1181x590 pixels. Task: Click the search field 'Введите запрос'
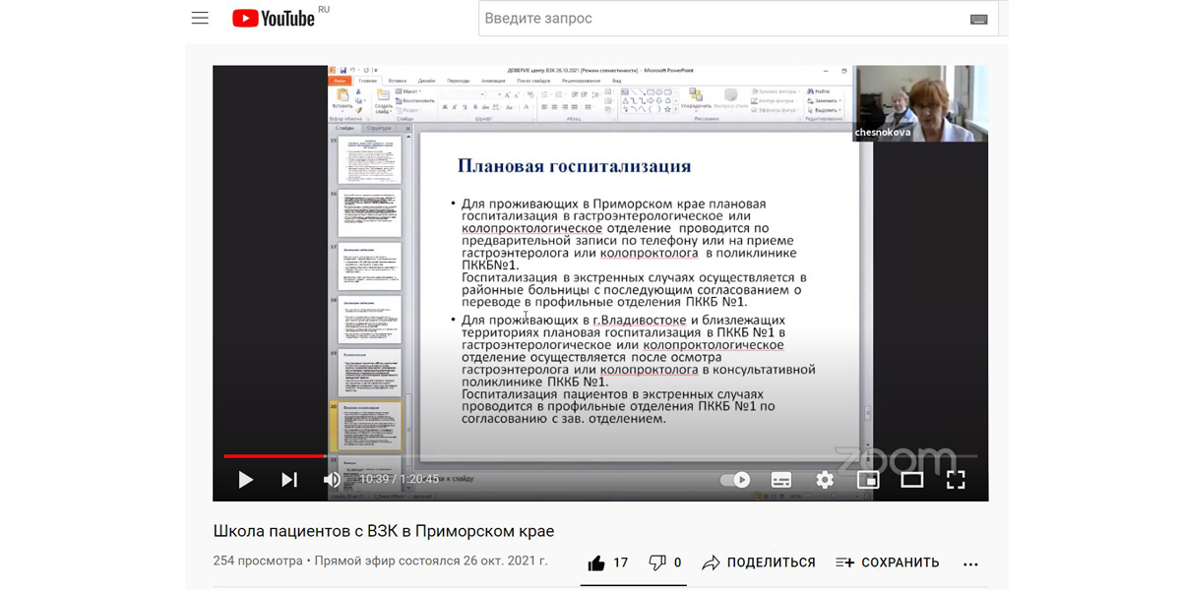click(x=718, y=19)
